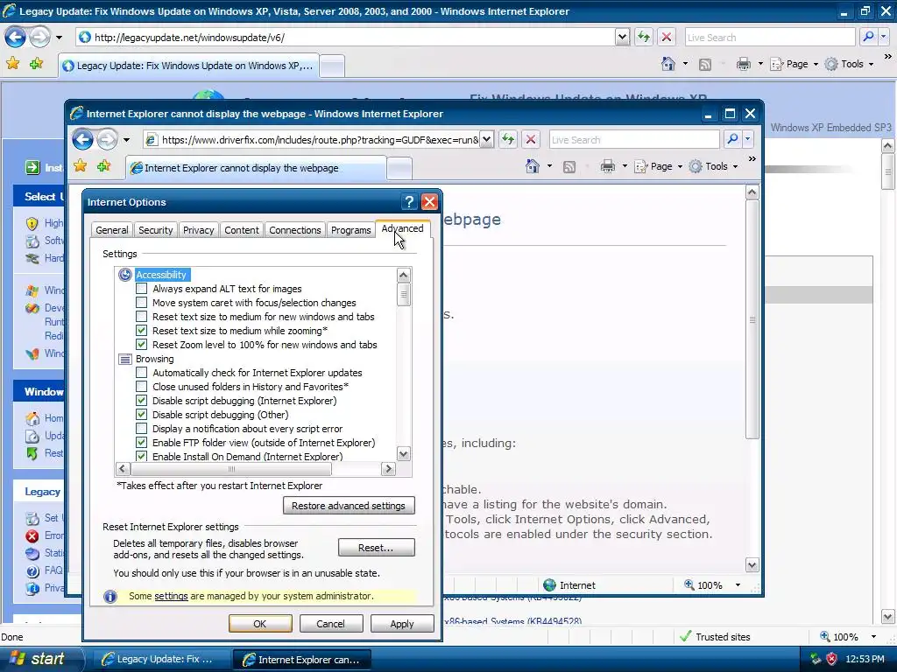Click search magnifier in front IE window
The image size is (897, 672).
(732, 139)
